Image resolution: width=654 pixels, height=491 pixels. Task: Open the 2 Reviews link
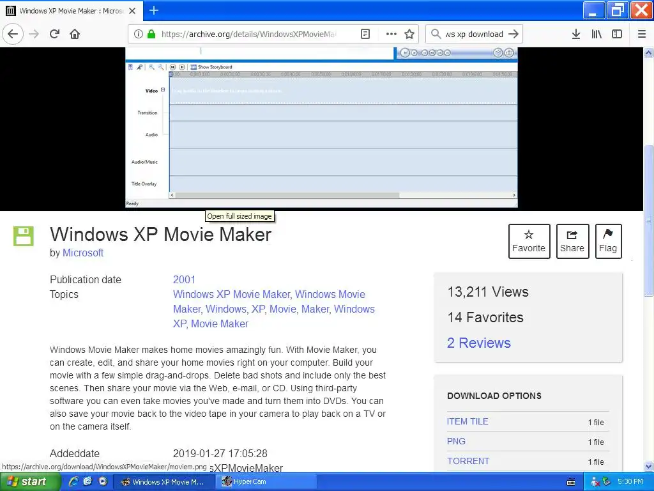(x=479, y=343)
